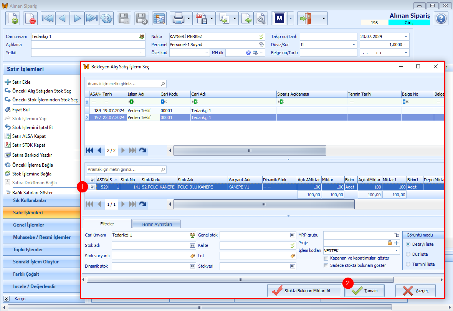This screenshot has height=311, width=453.
Task: Click the PDF export toolbar icon
Action: [202, 19]
